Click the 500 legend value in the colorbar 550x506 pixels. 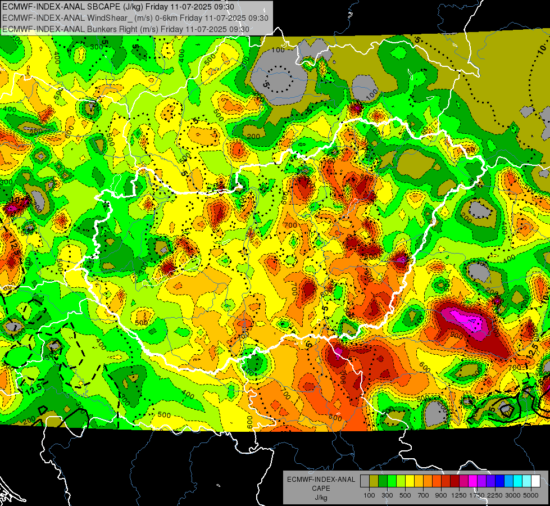coord(405,495)
